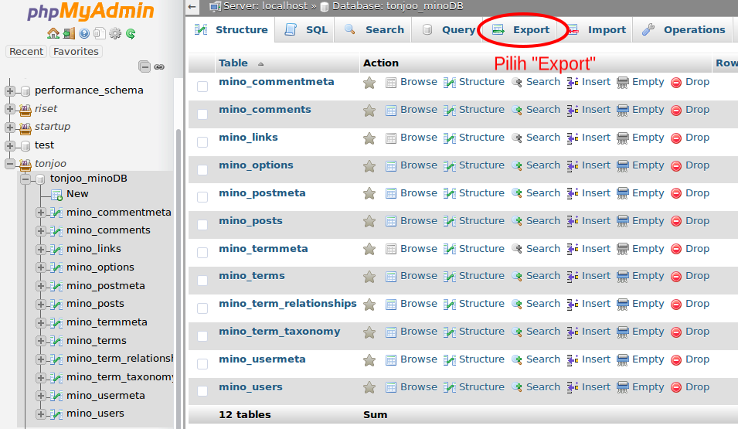Favorite star for mino_users table

click(x=369, y=387)
